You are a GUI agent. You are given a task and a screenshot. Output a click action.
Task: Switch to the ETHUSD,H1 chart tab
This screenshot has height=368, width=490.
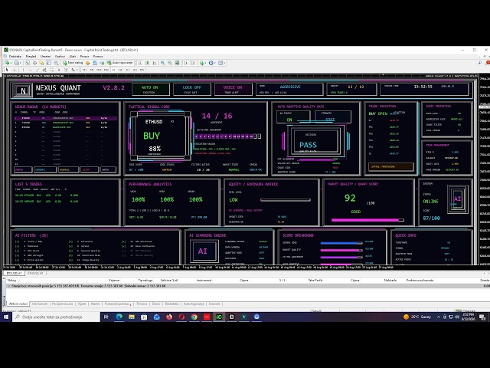(35, 273)
